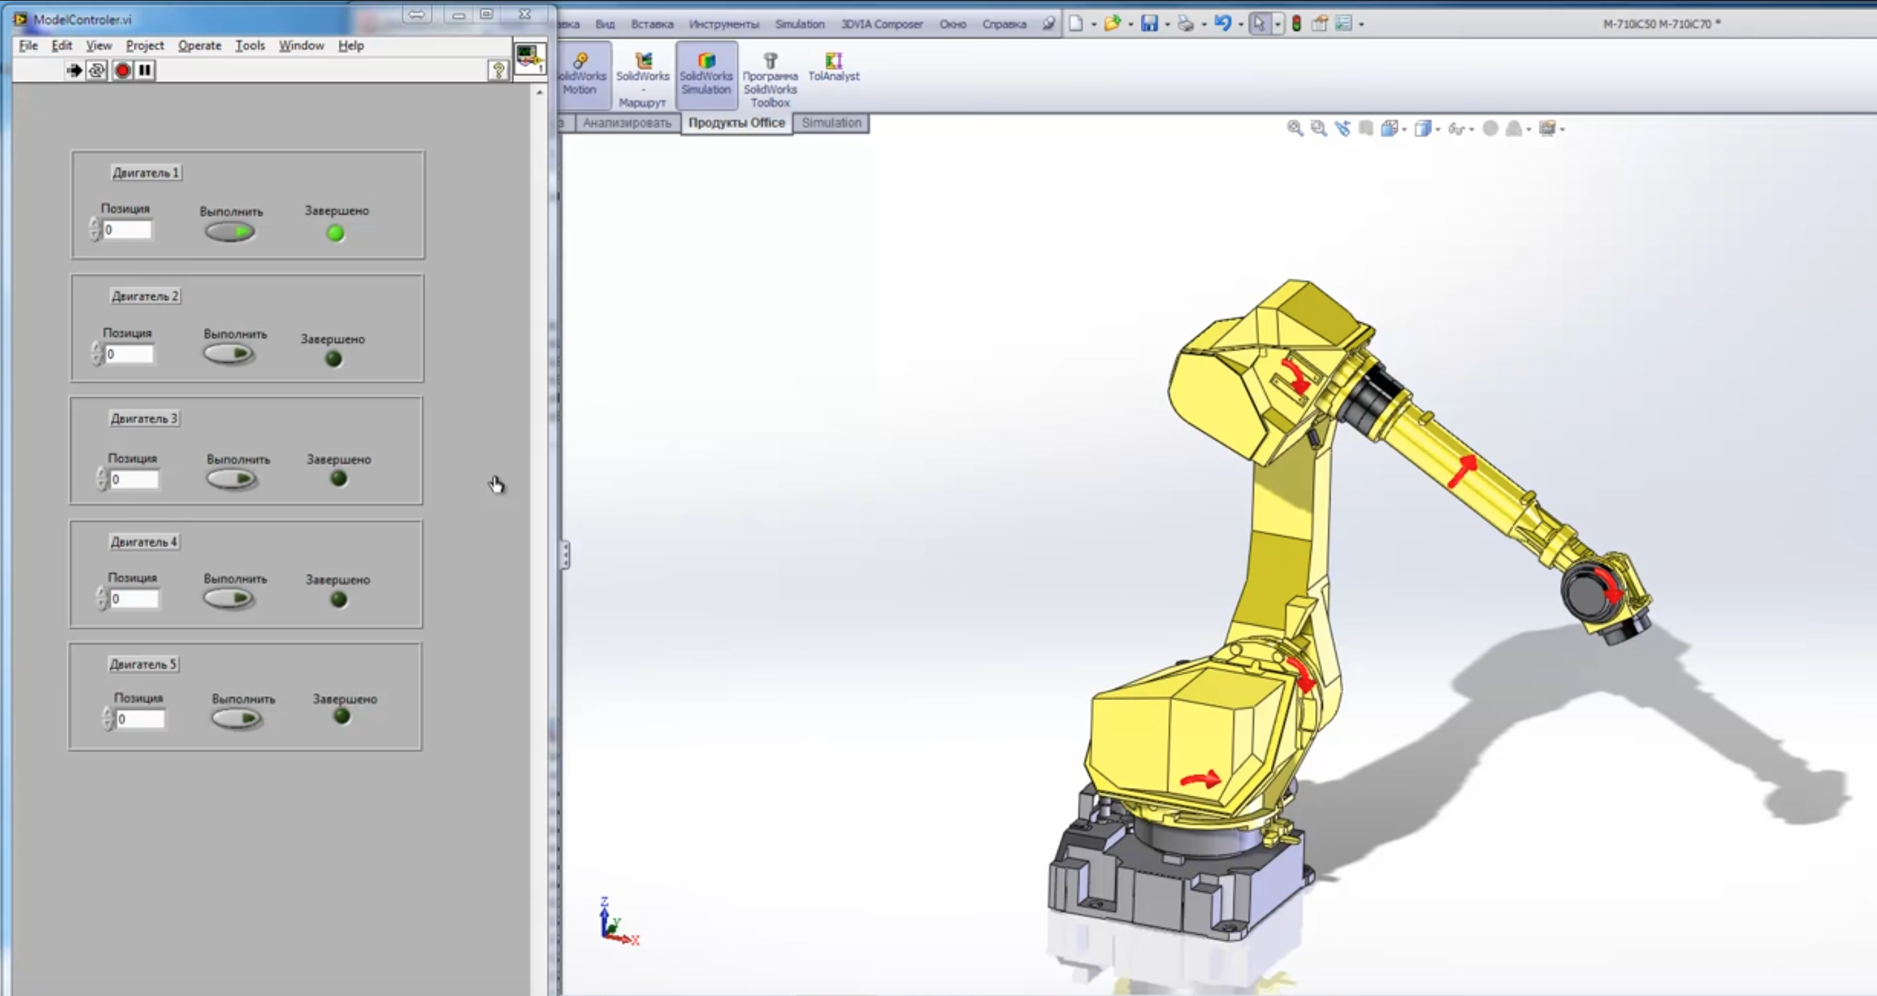
Task: Click the SolidWorks Save icon
Action: tap(1149, 24)
